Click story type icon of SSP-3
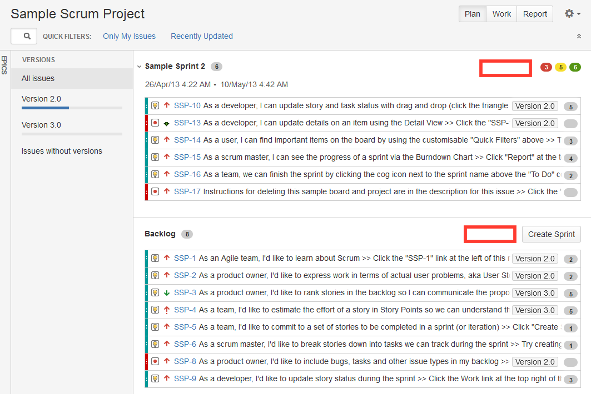 coord(155,292)
